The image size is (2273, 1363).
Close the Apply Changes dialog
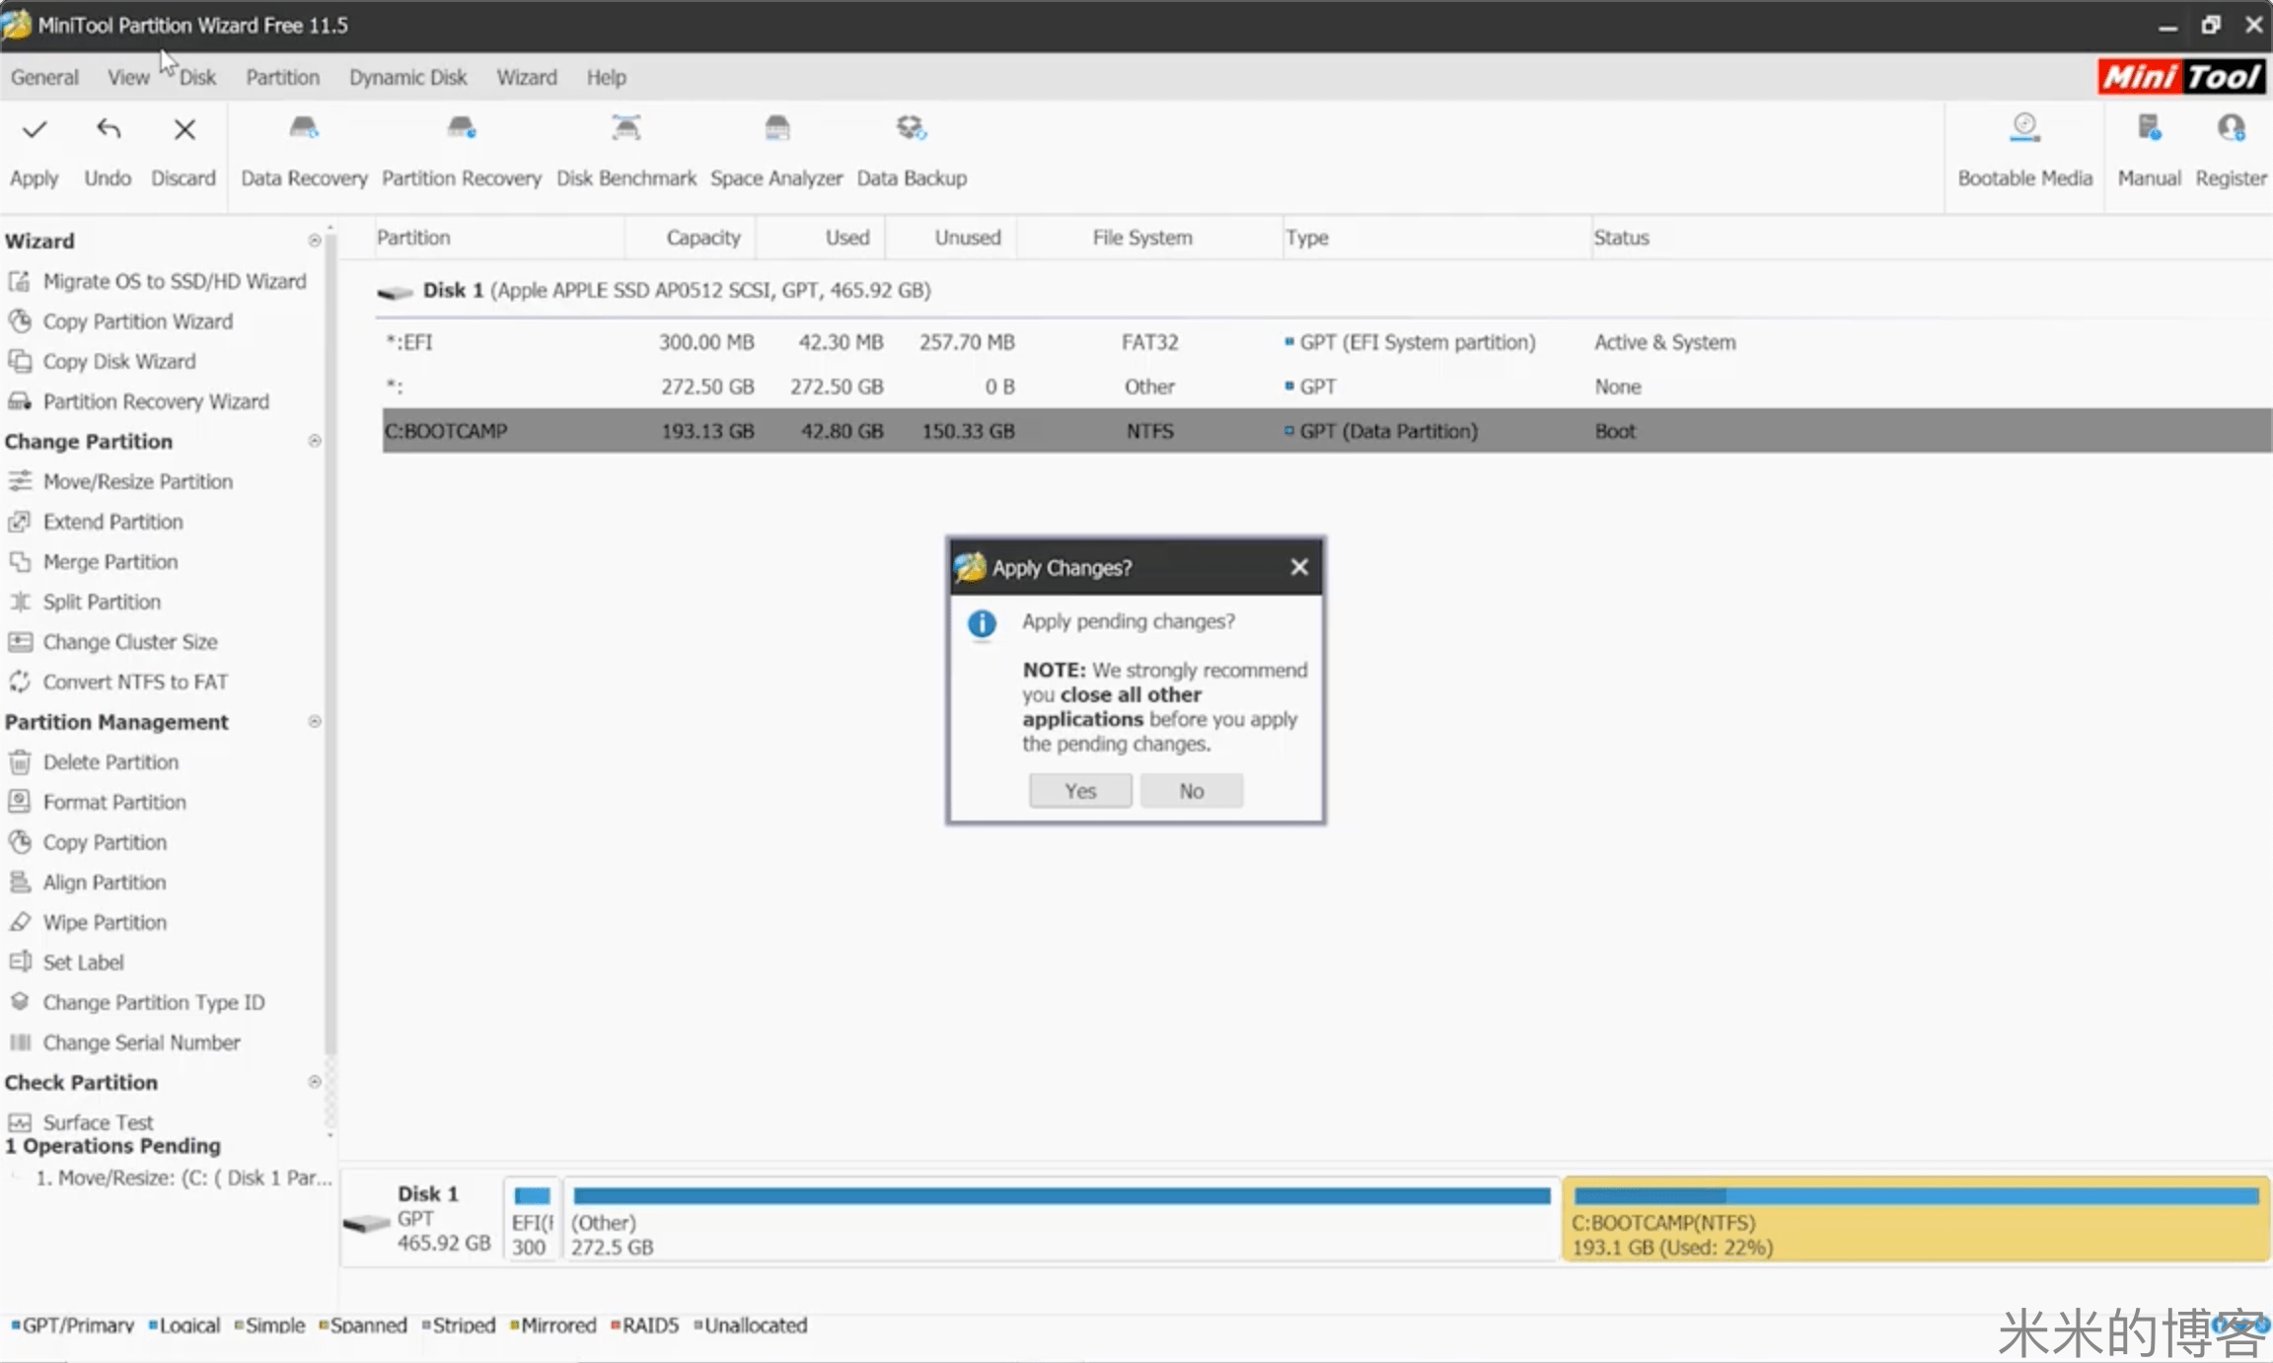(x=1298, y=567)
